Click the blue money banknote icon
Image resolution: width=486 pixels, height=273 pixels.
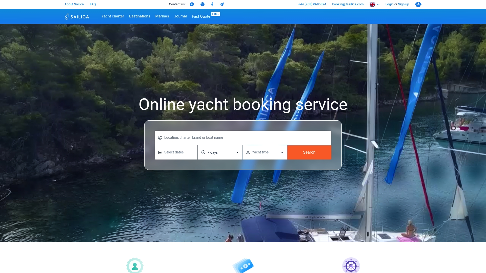[243, 266]
